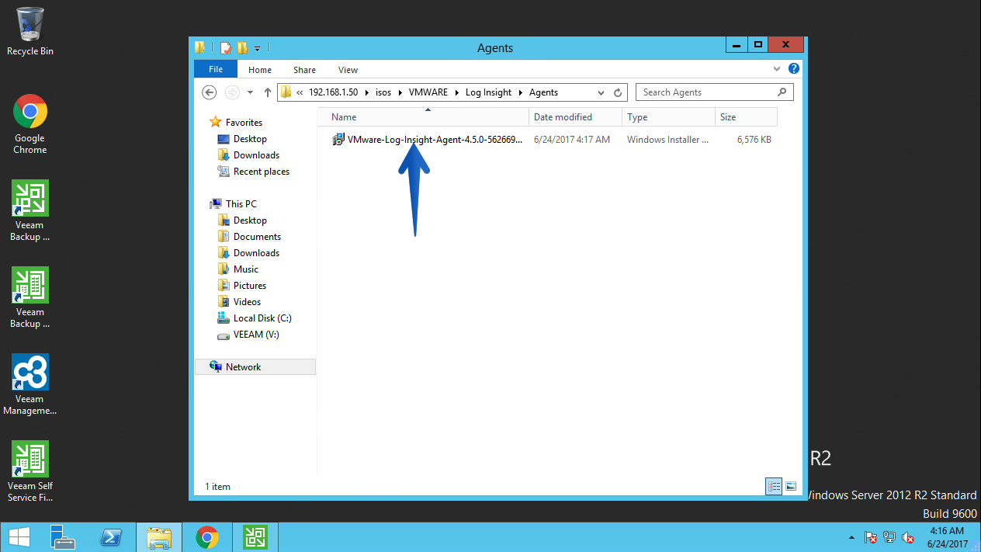This screenshot has height=552, width=981.
Task: Switch to Details view layout
Action: [774, 486]
